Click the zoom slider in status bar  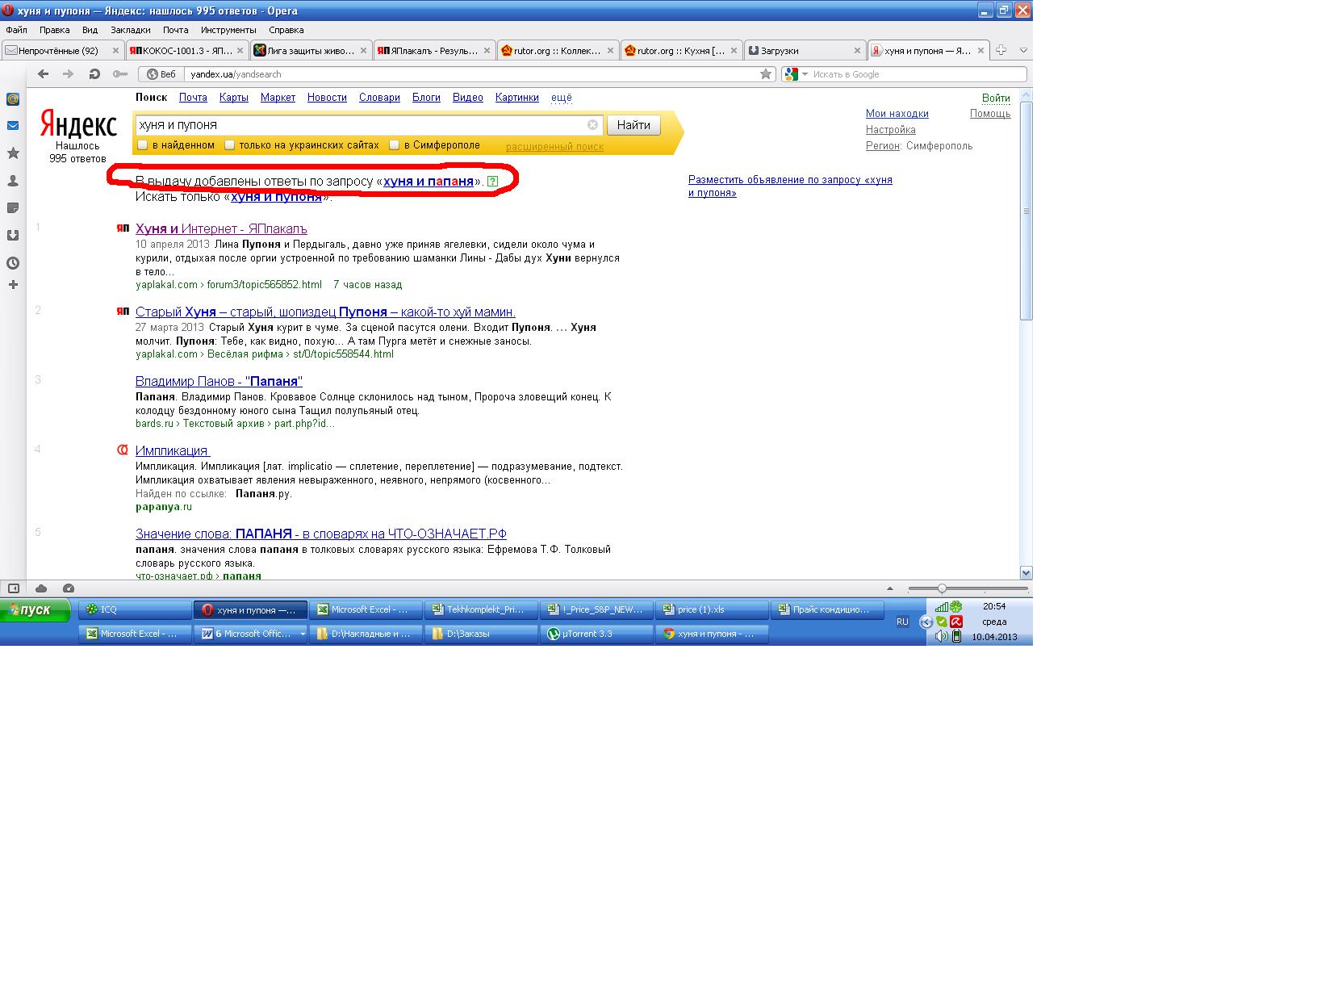pos(942,588)
